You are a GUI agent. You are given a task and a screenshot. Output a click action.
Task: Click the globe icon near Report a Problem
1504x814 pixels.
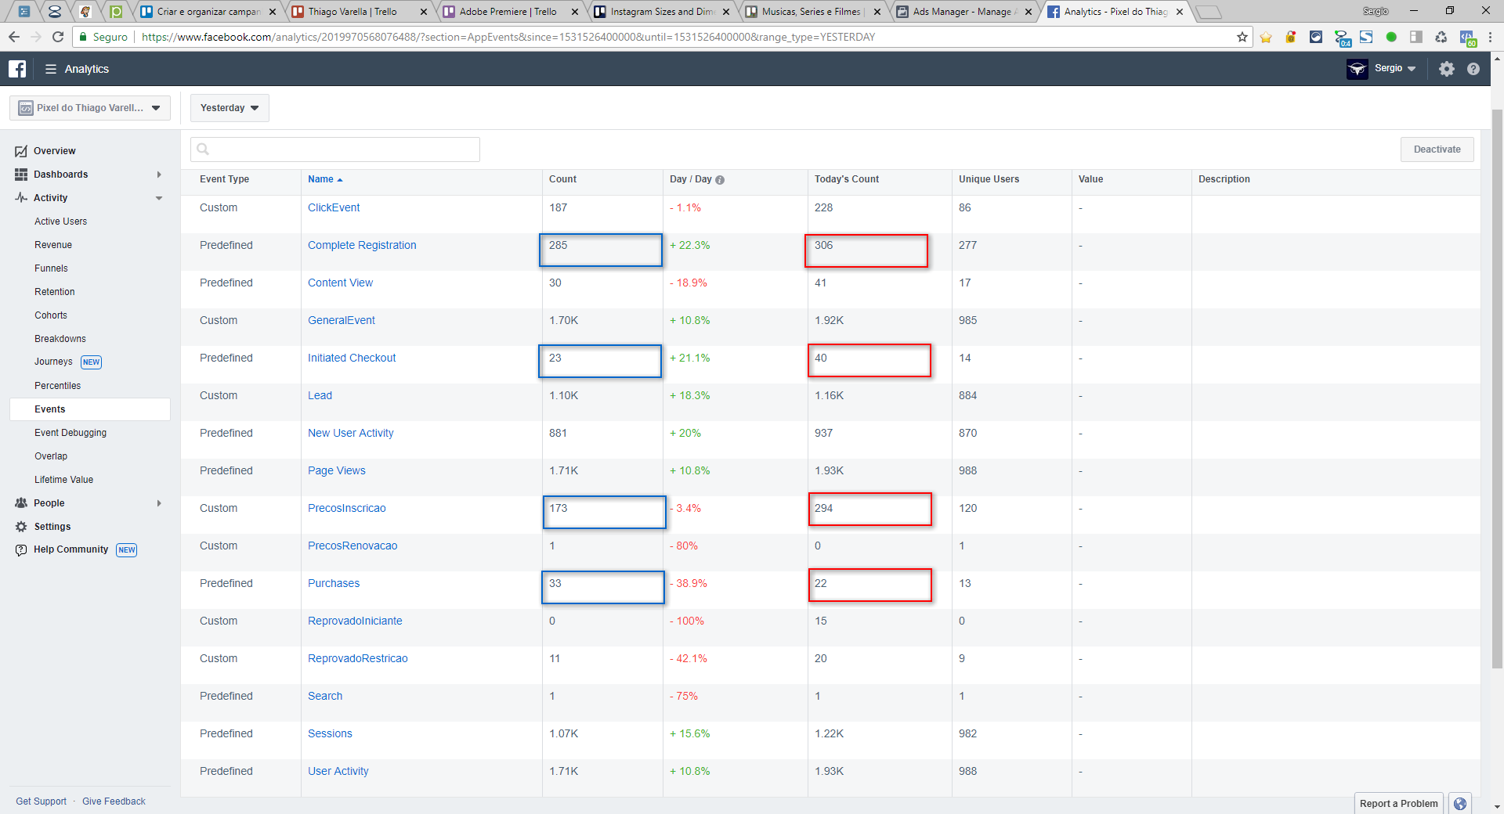tap(1460, 804)
